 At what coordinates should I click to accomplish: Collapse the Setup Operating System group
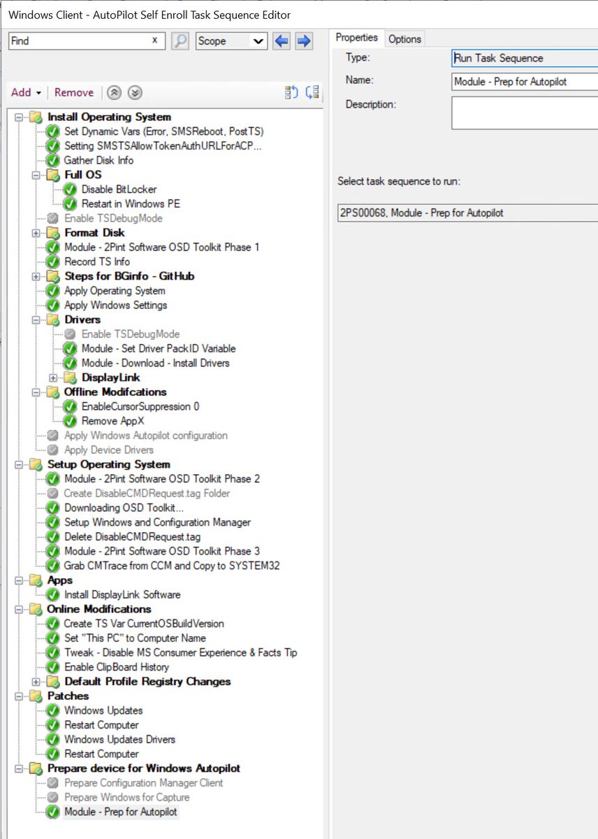pyautogui.click(x=19, y=464)
